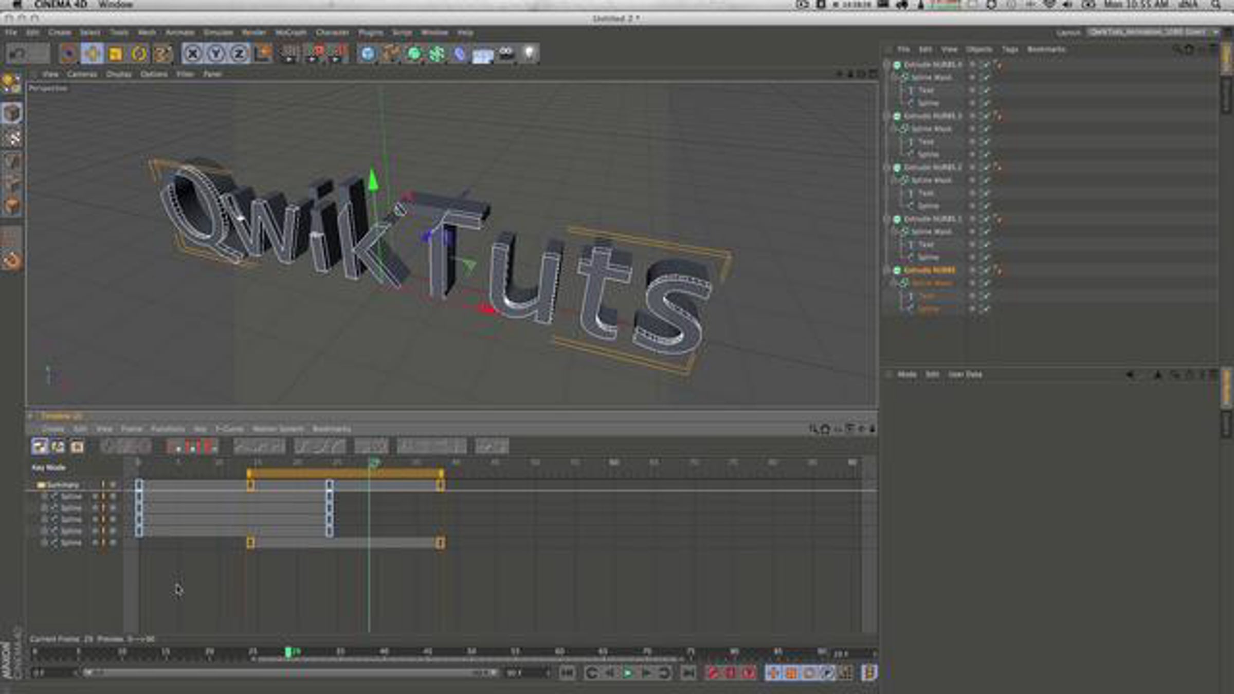Click the Object Manager search icon
1234x694 pixels.
click(1176, 49)
